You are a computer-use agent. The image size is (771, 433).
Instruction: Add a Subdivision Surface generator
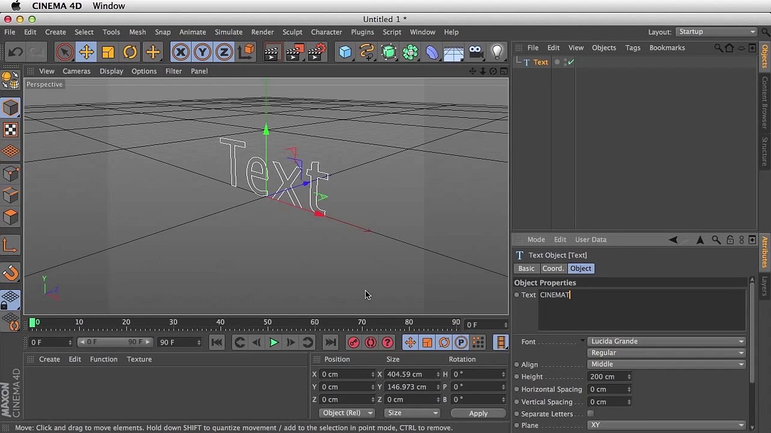[x=389, y=52]
